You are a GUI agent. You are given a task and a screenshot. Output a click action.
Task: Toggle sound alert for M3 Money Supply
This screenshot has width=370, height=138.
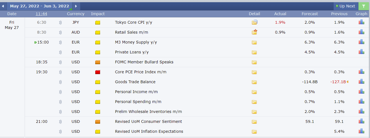(x=60, y=42)
